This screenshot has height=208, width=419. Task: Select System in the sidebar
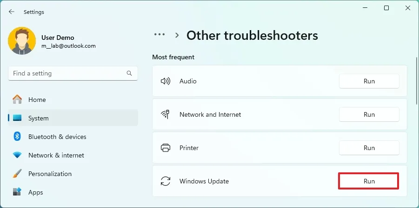(73, 118)
